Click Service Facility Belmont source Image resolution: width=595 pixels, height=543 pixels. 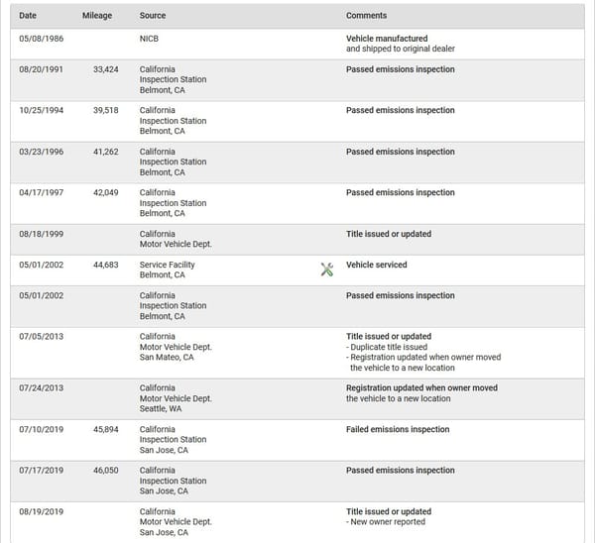click(167, 270)
